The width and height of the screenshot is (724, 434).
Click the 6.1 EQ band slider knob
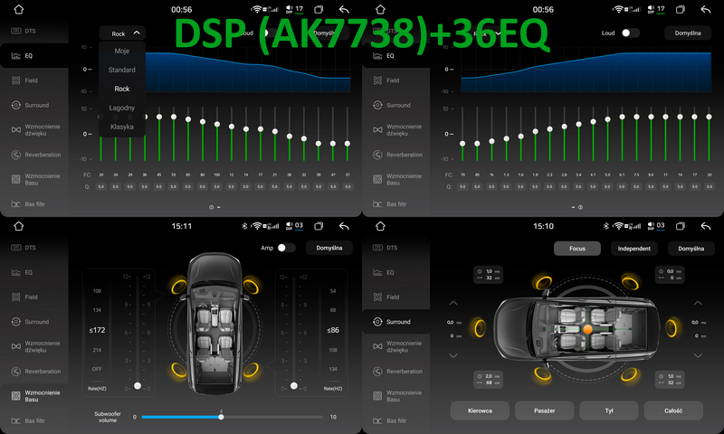click(x=622, y=118)
